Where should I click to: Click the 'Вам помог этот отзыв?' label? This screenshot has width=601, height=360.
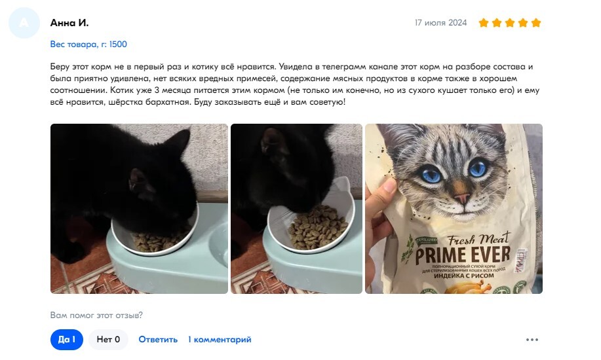pyautogui.click(x=96, y=315)
